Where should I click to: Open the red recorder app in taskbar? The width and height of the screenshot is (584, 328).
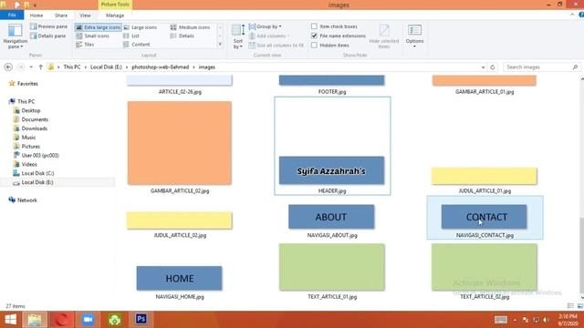click(x=61, y=320)
